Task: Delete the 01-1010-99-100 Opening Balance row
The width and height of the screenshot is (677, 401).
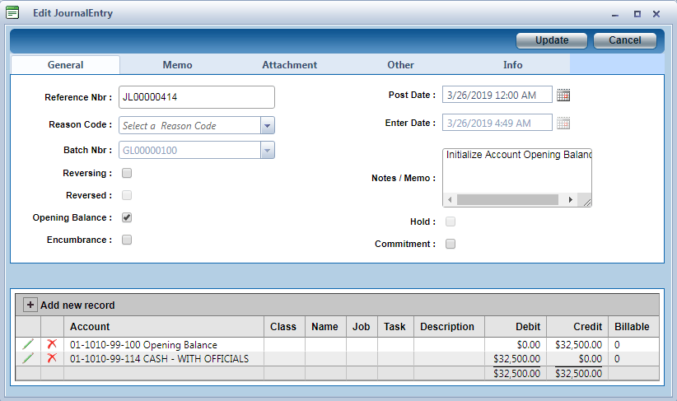Action: [52, 345]
